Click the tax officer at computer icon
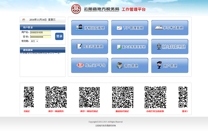This screenshot has width=208, height=134. tap(79, 27)
